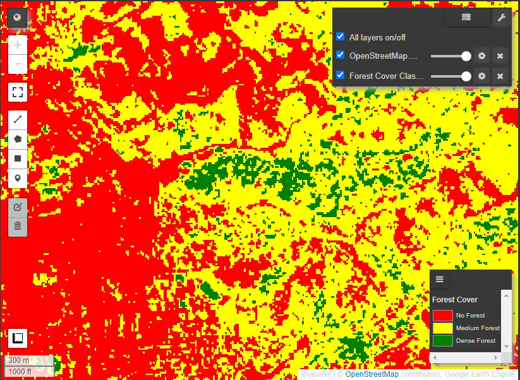Click the No Forest legend label

coord(470,316)
